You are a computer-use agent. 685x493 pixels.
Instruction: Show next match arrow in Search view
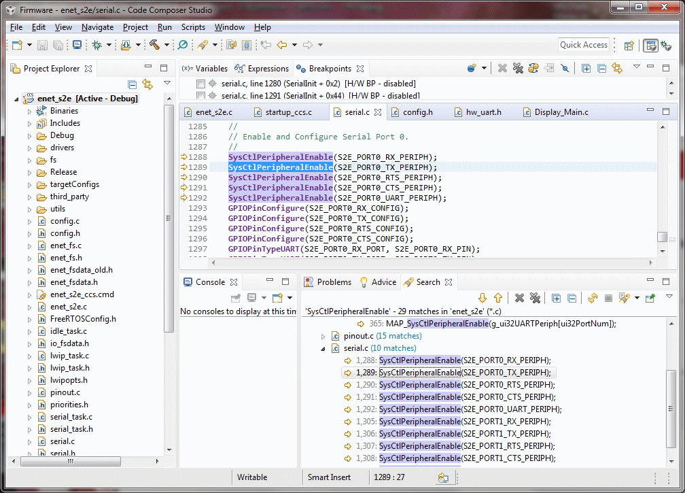tap(483, 298)
